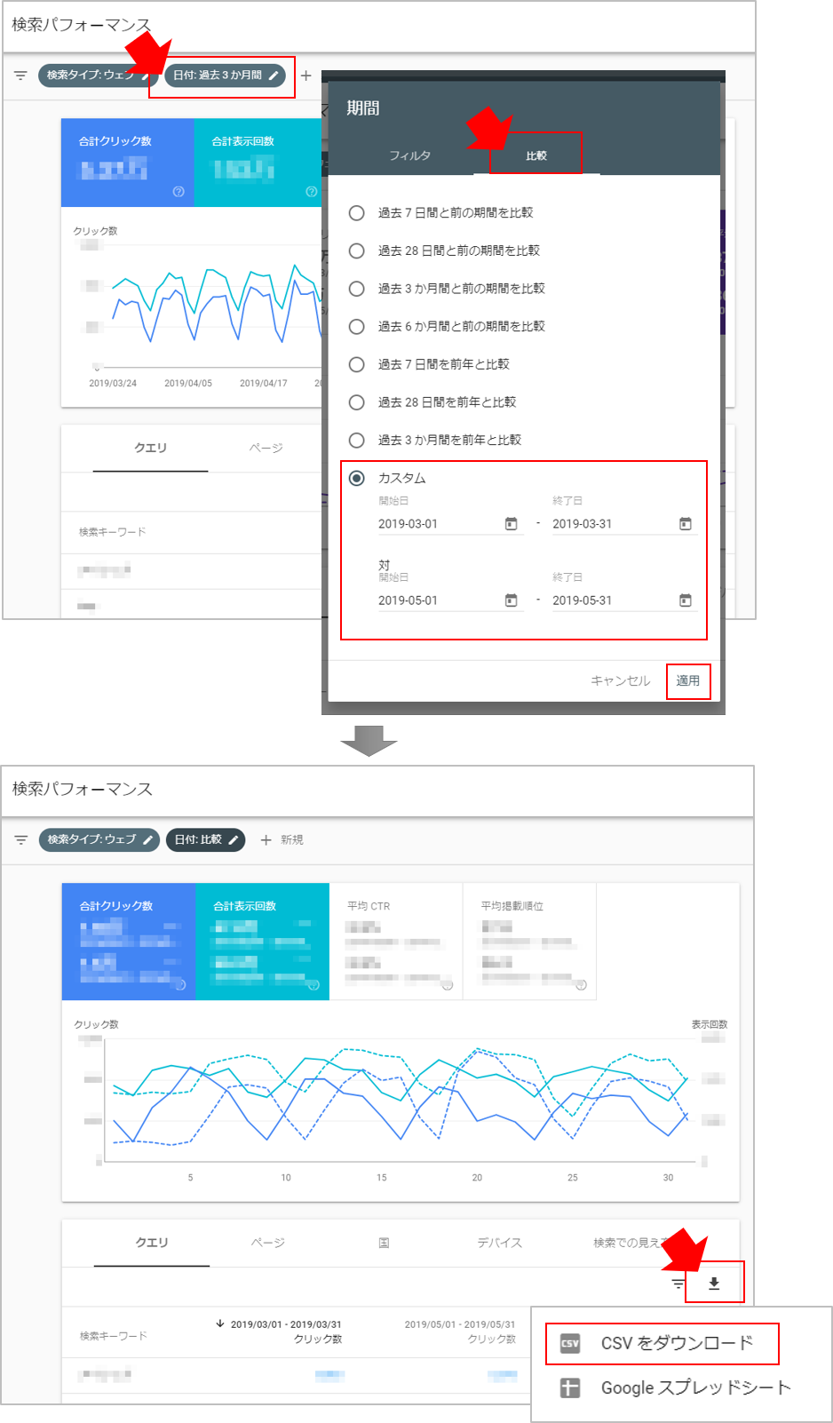Select 過去 7 日間と前の期間を比較 radio option

[357, 213]
